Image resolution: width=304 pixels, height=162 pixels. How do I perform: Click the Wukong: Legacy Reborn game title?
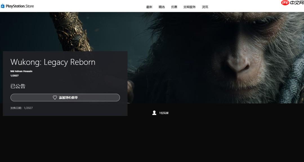53,62
